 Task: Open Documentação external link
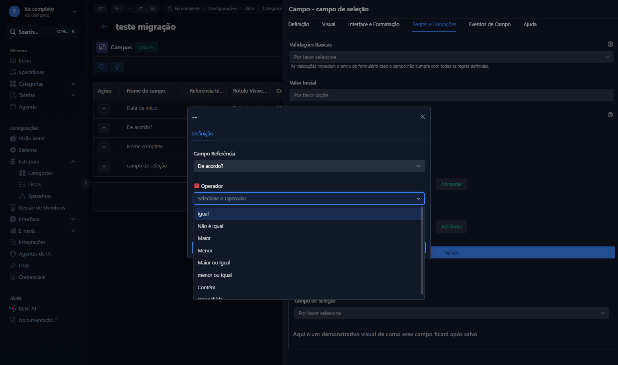click(x=33, y=320)
